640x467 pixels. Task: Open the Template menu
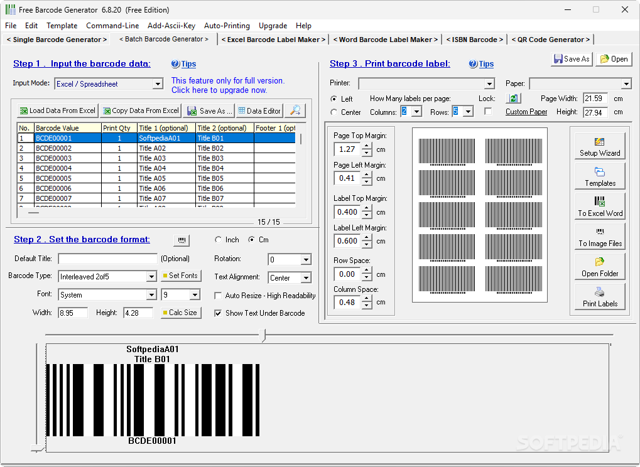pyautogui.click(x=62, y=26)
